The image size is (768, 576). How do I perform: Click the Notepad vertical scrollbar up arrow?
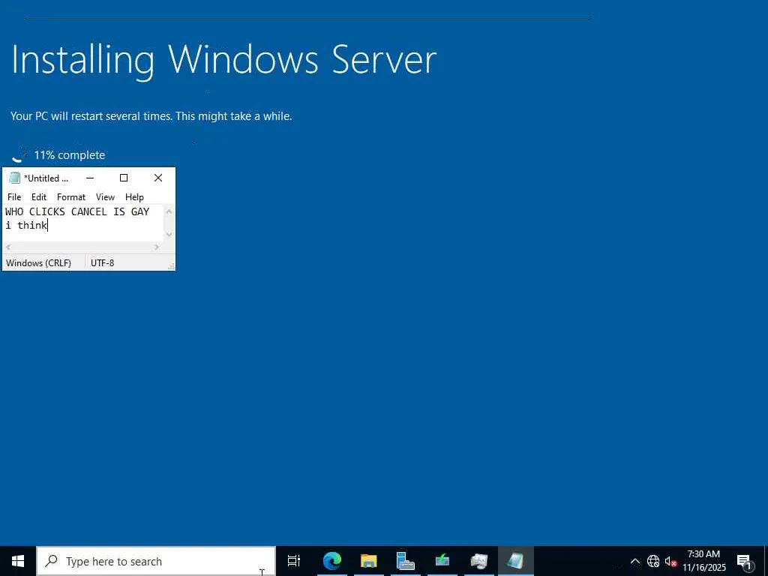(169, 211)
